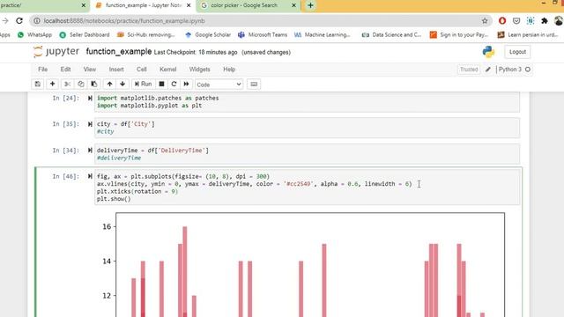The image size is (564, 317).
Task: Open the View menu
Action: click(x=90, y=70)
